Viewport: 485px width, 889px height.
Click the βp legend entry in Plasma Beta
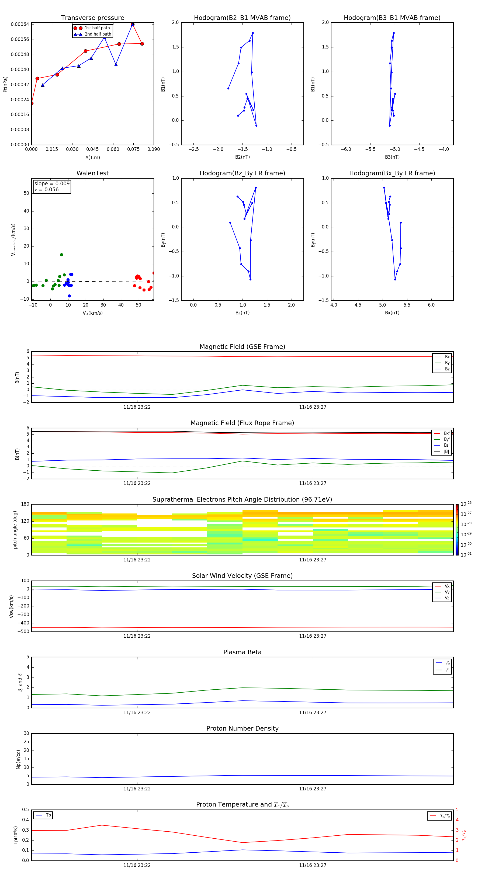(442, 663)
